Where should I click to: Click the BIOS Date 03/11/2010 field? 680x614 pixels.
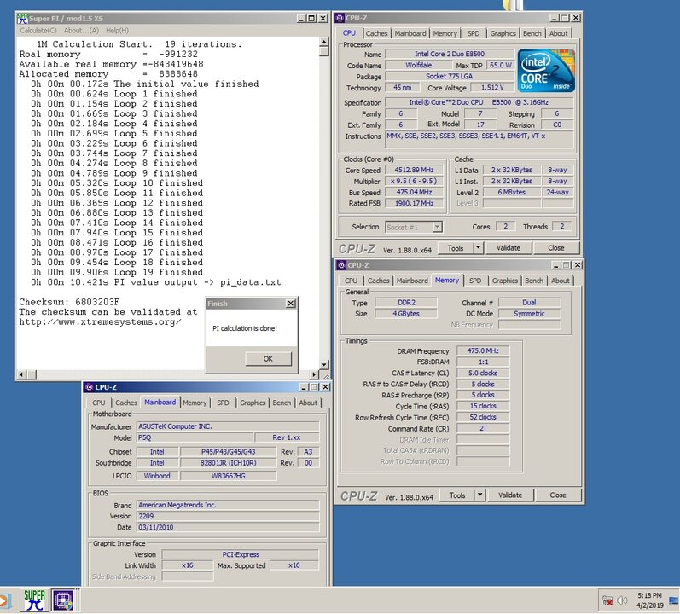[x=228, y=527]
